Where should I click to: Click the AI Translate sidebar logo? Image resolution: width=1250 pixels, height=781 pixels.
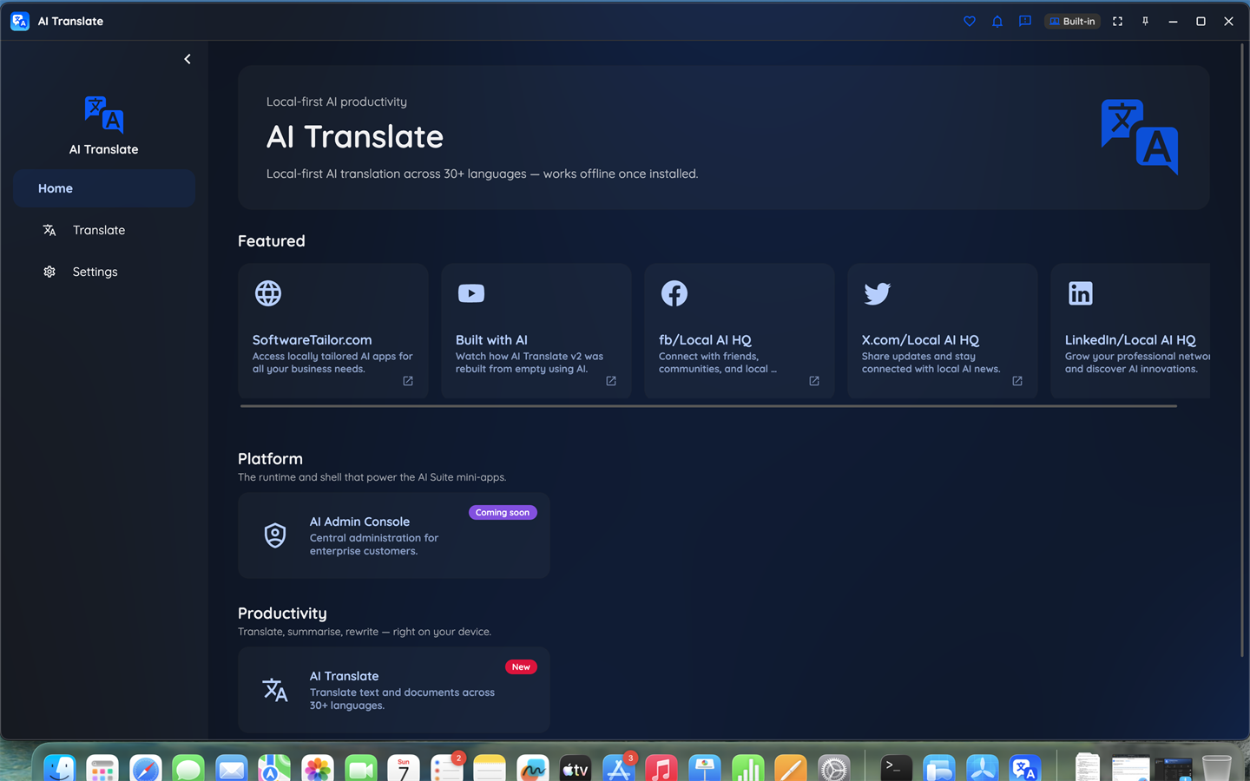(x=104, y=115)
